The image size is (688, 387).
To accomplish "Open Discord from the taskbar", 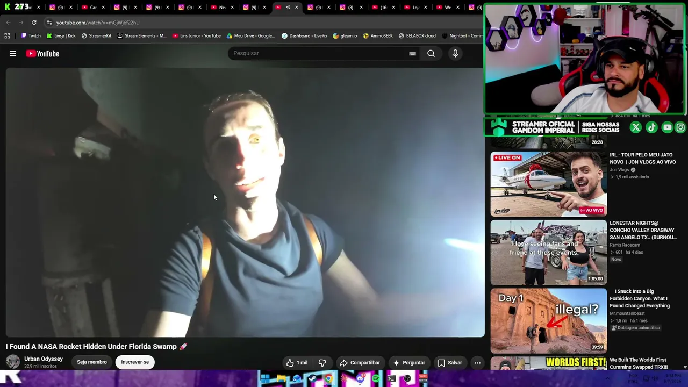I will click(x=360, y=379).
